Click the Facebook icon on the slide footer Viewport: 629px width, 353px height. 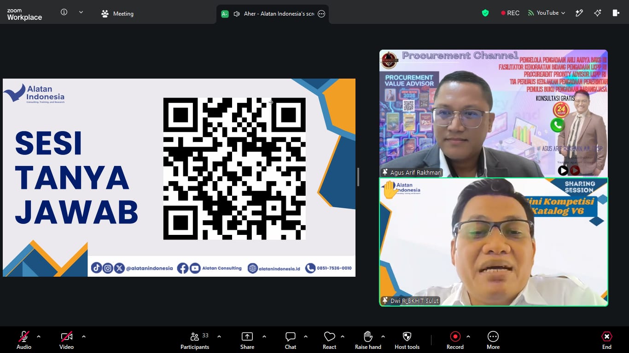click(183, 268)
